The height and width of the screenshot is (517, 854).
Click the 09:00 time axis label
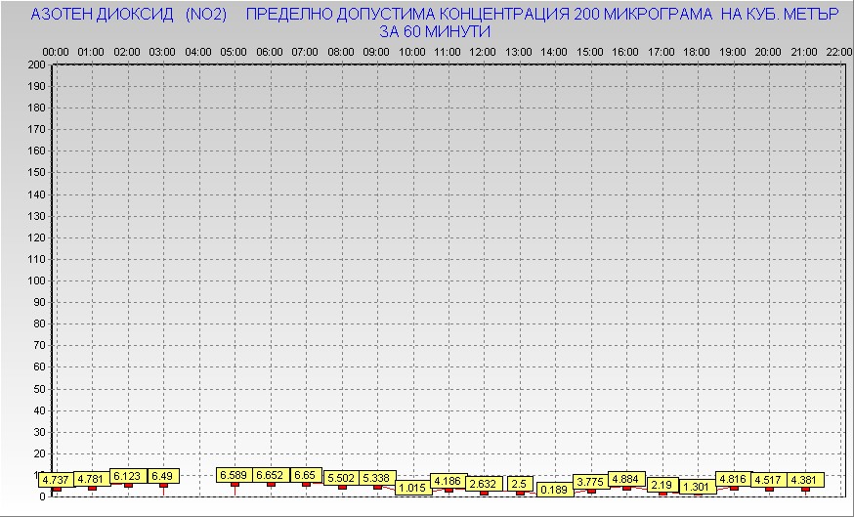point(376,51)
